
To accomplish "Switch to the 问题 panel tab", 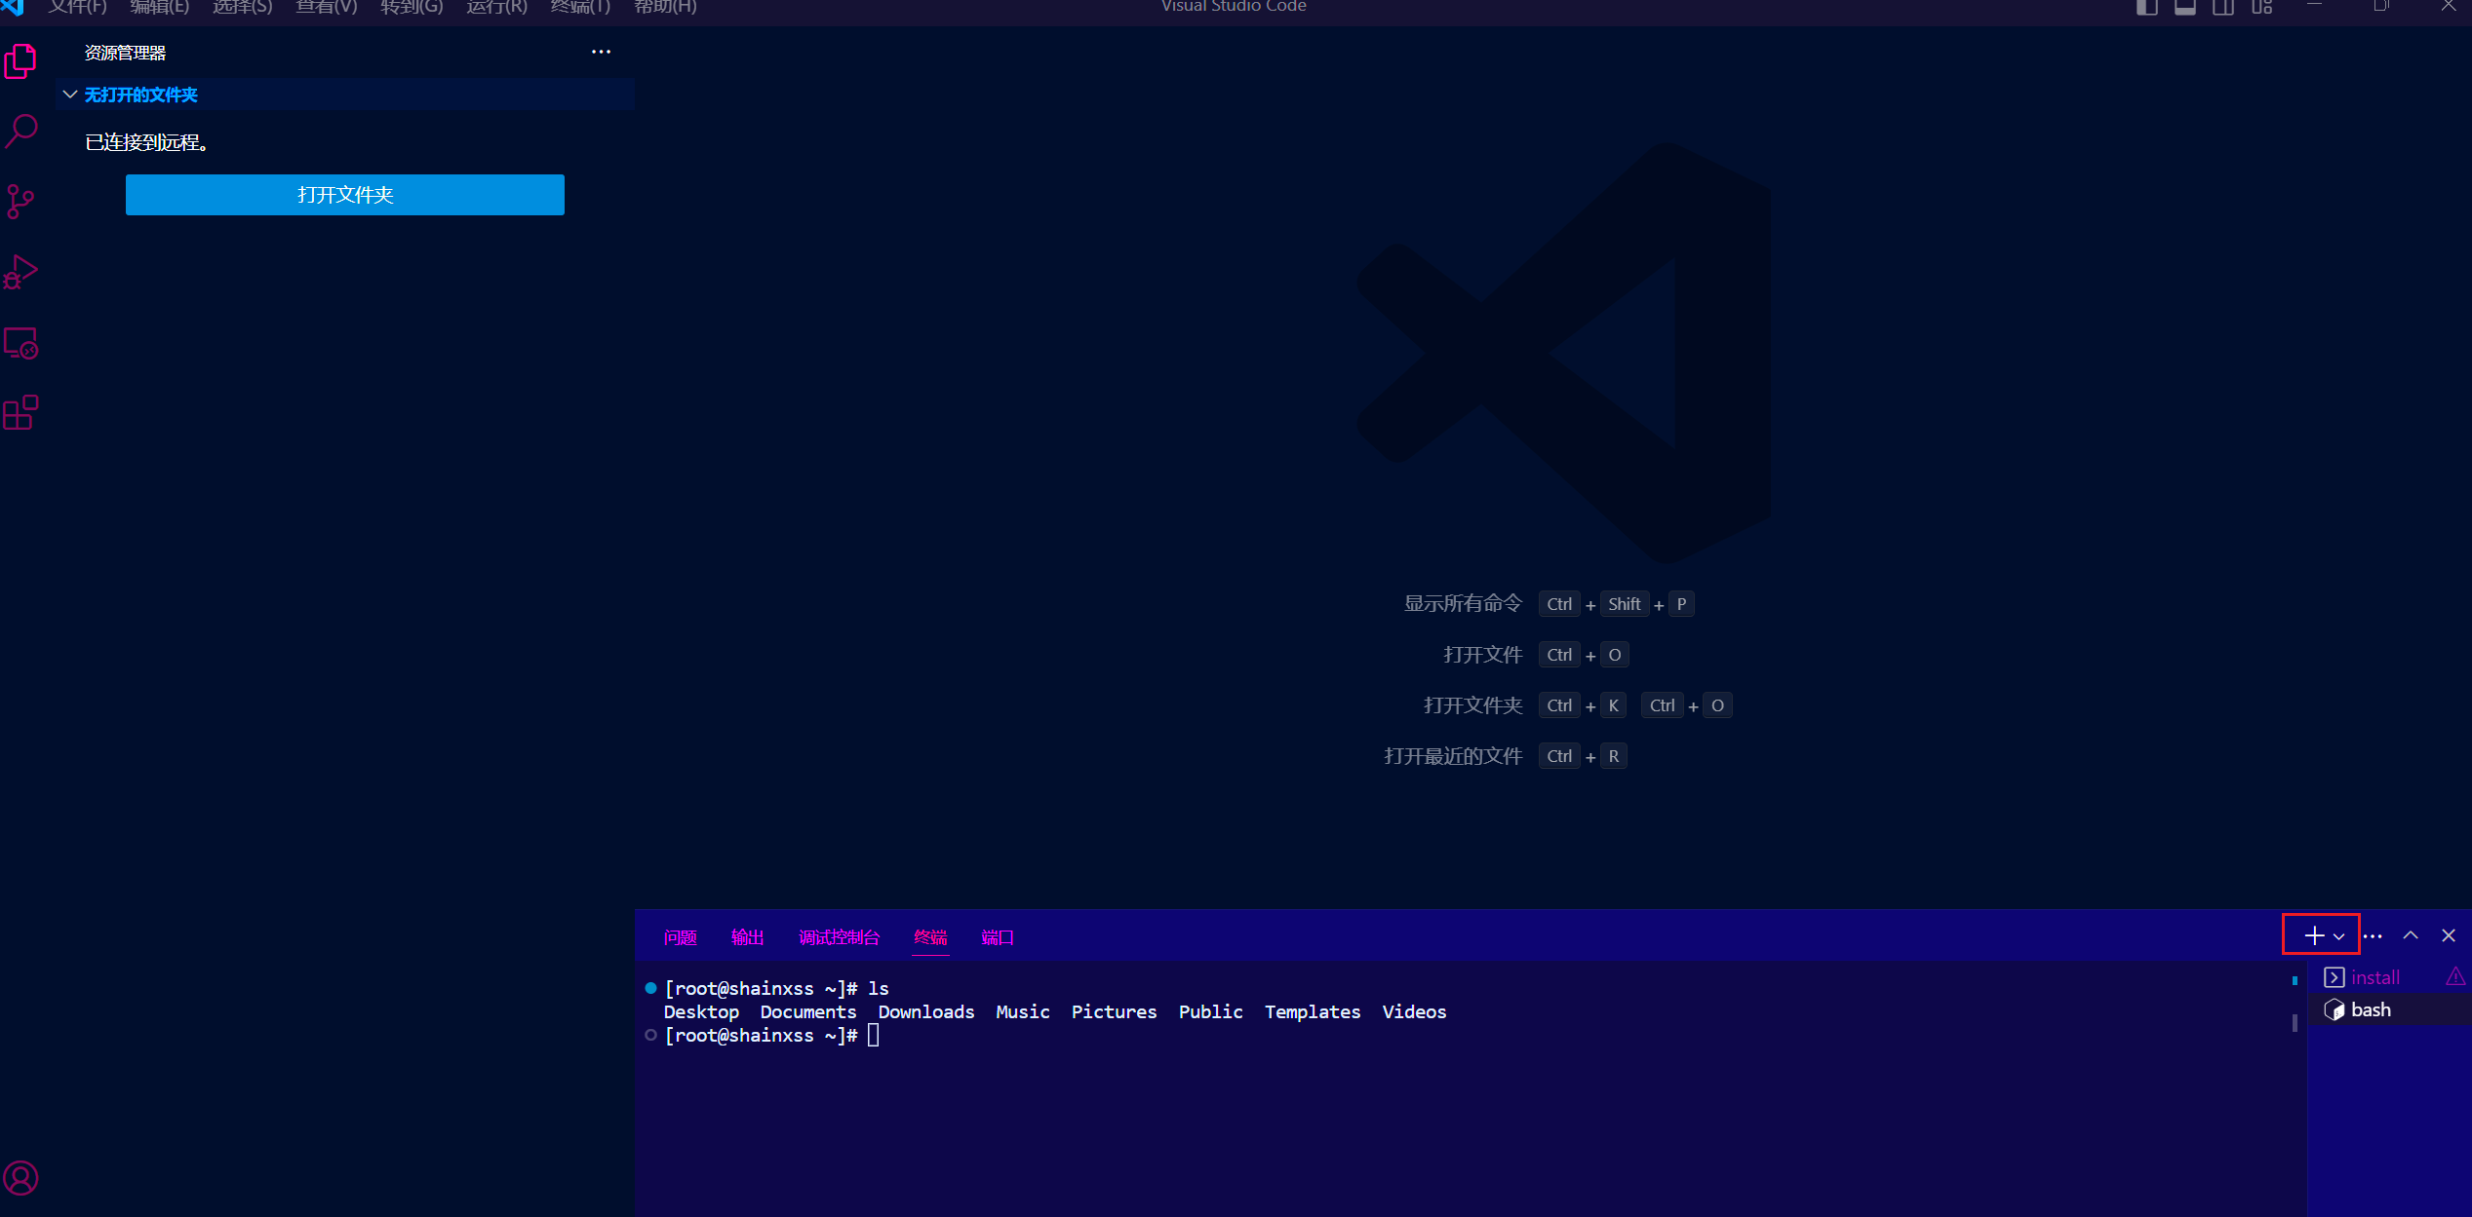I will 681,937.
